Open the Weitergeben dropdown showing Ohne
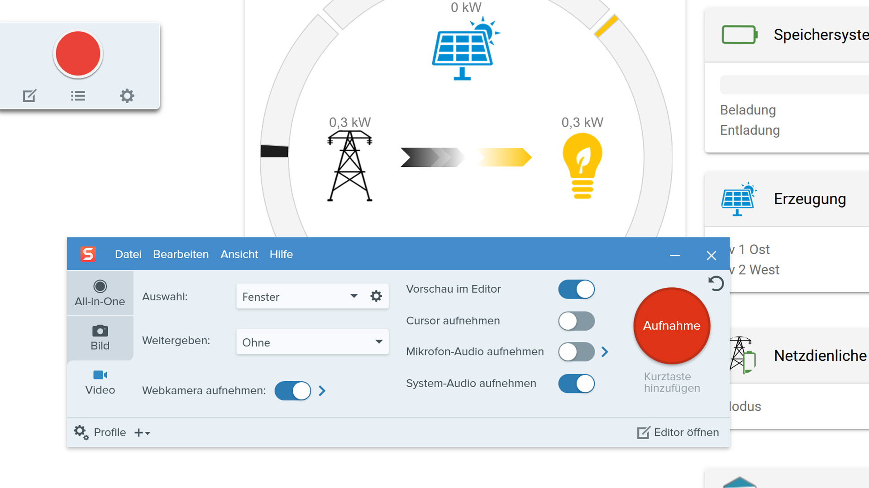Screen dimensions: 869x488 (x=312, y=342)
